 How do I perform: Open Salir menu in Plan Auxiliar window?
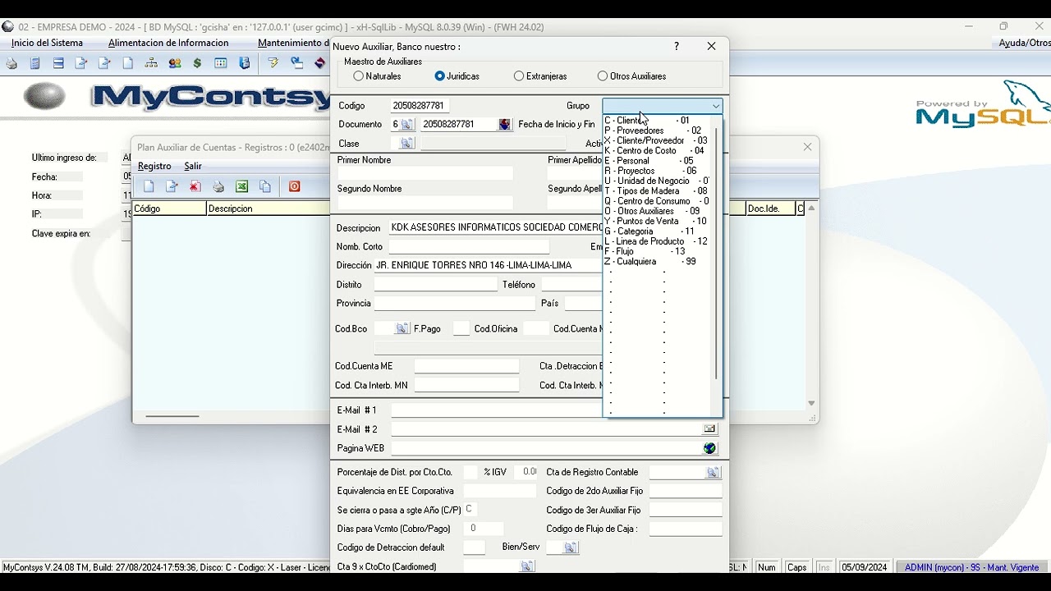pyautogui.click(x=193, y=166)
